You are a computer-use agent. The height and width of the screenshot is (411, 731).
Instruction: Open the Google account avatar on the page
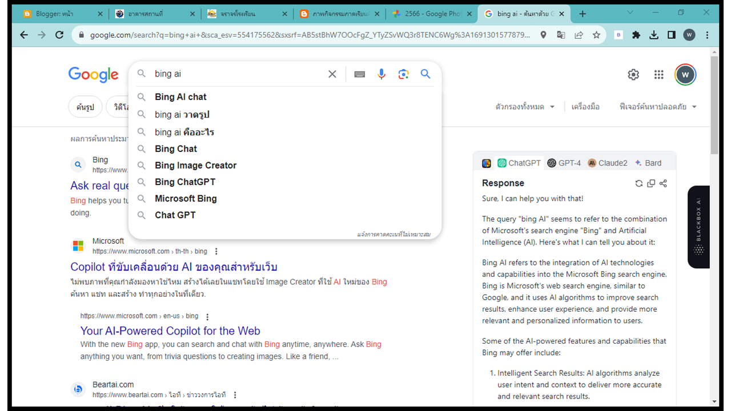click(685, 74)
